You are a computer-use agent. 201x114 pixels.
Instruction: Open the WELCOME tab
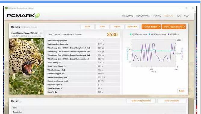point(127,16)
